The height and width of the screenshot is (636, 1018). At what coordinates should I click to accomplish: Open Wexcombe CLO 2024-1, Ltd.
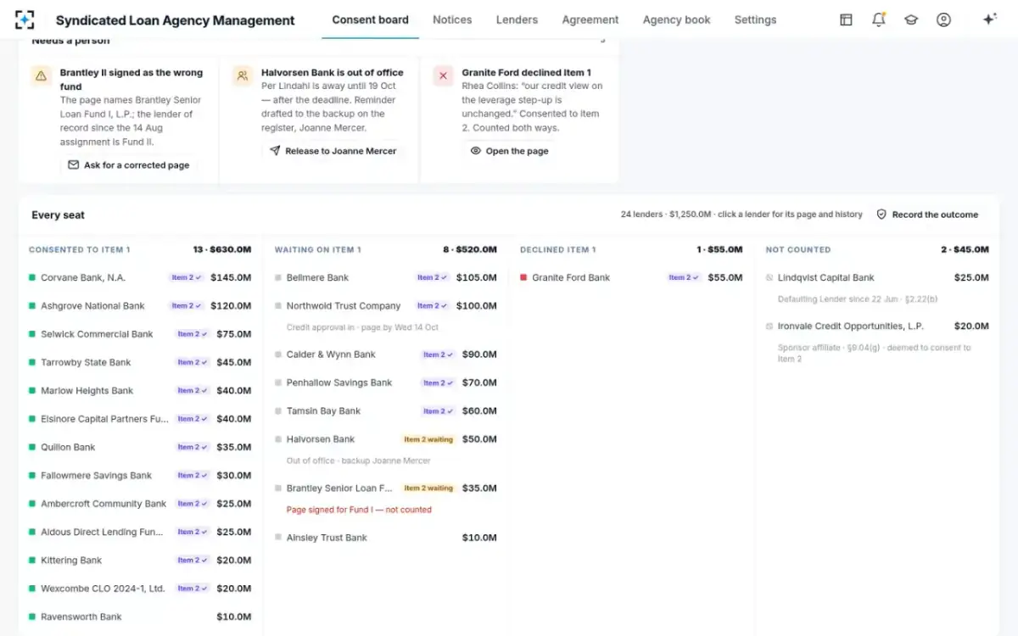(x=140, y=589)
